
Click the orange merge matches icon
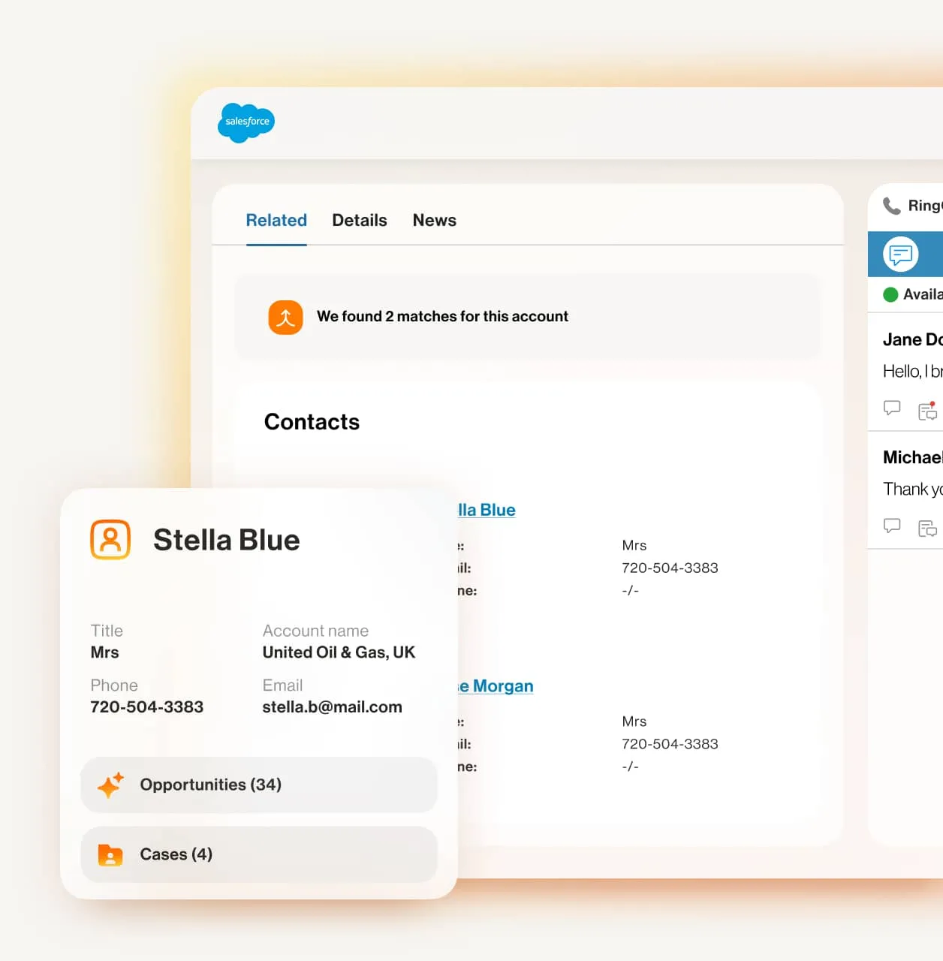tap(285, 317)
